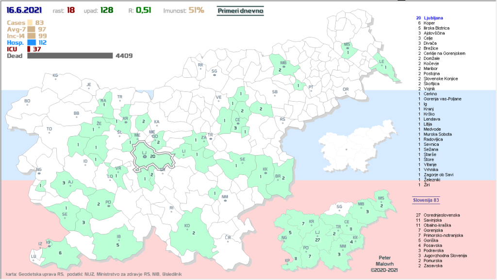This screenshot has height=280, width=497.
Task: Click the blue Hosp. color bar
Action: (x=31, y=42)
